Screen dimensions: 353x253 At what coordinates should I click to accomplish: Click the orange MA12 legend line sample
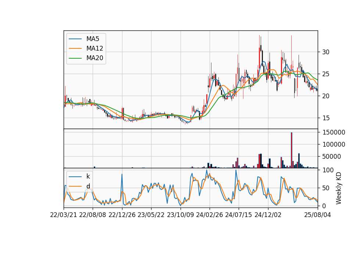pos(75,48)
